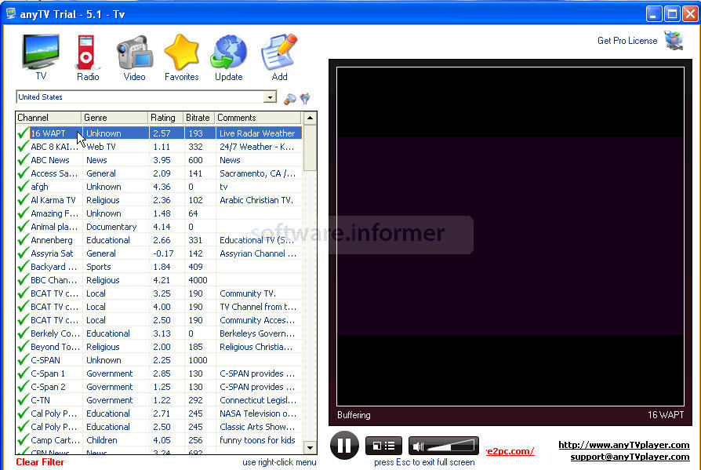Select the BBC Chan... channel
The image size is (701, 470).
tap(159, 280)
